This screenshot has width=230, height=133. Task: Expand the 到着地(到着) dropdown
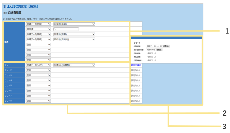(x=74, y=34)
